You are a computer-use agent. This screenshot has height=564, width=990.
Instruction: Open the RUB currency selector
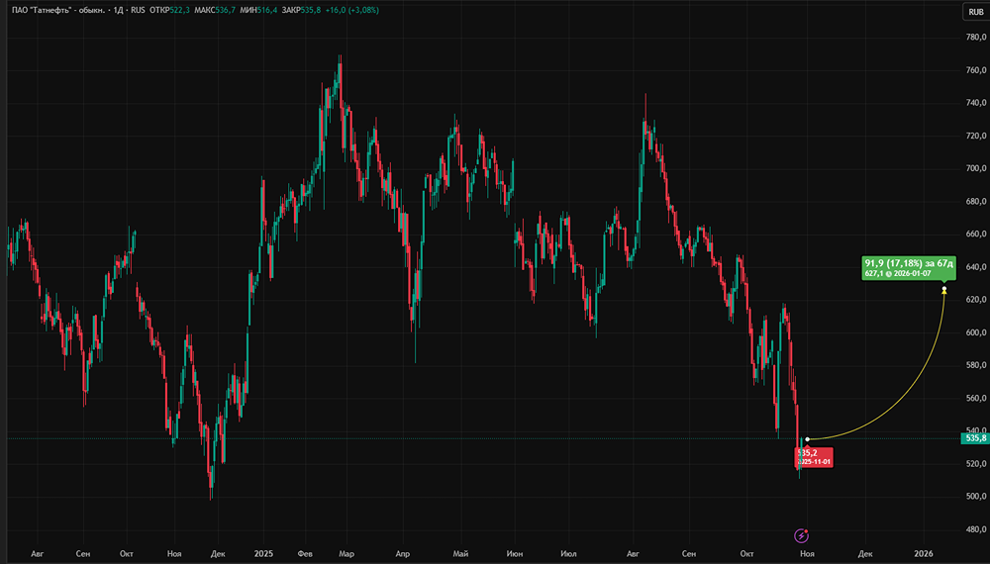(x=975, y=11)
